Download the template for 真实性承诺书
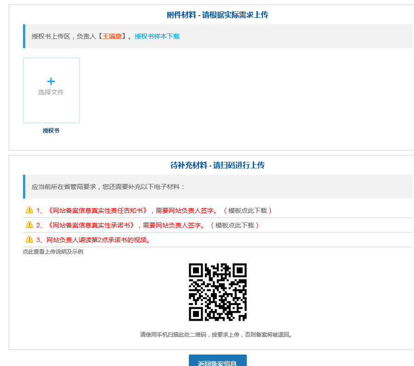This screenshot has width=414, height=366. [235, 225]
